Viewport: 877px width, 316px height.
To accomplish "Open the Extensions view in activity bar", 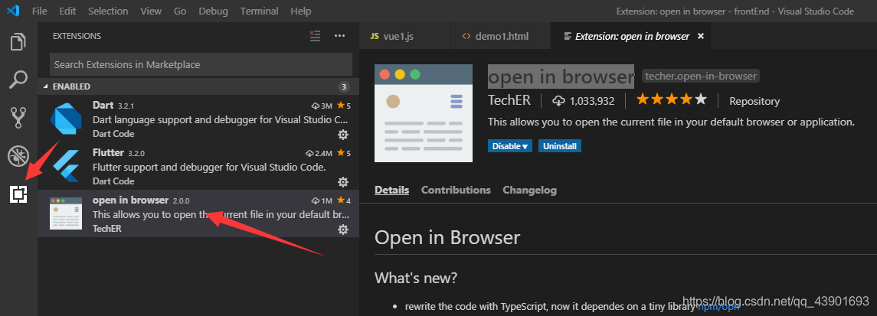I will coord(18,194).
